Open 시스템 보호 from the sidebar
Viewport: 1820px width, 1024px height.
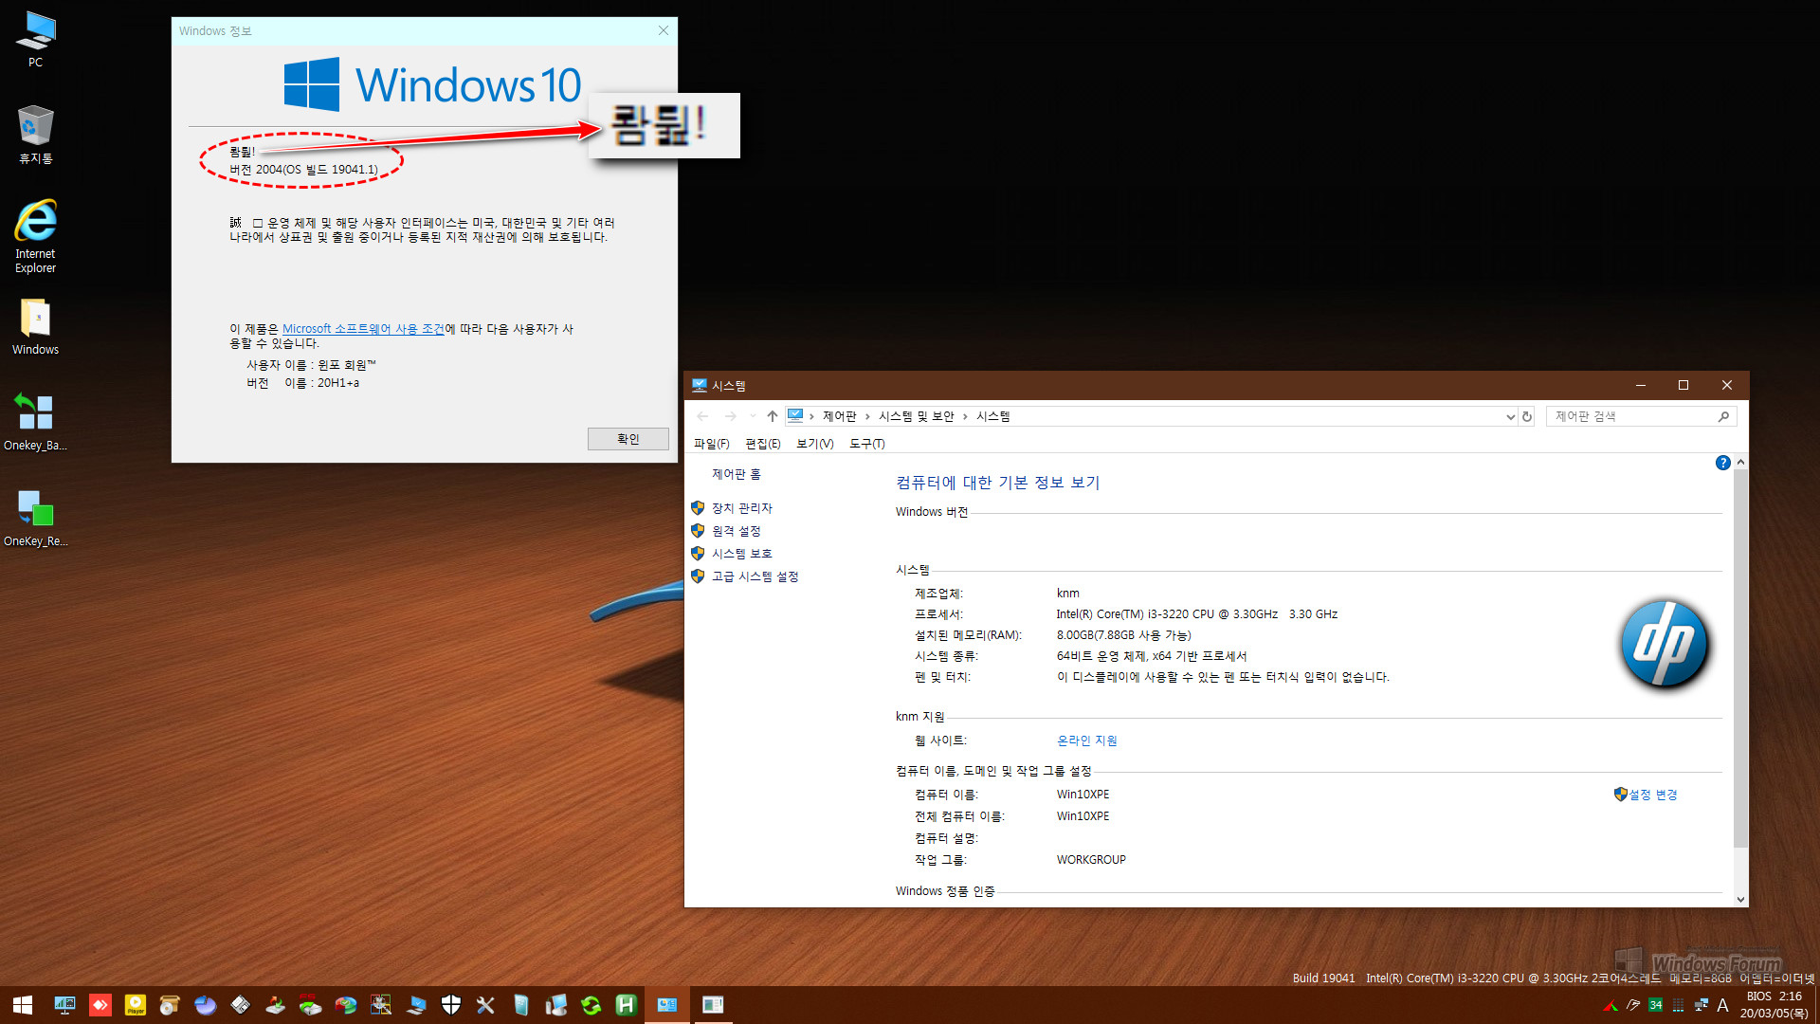[x=742, y=554]
